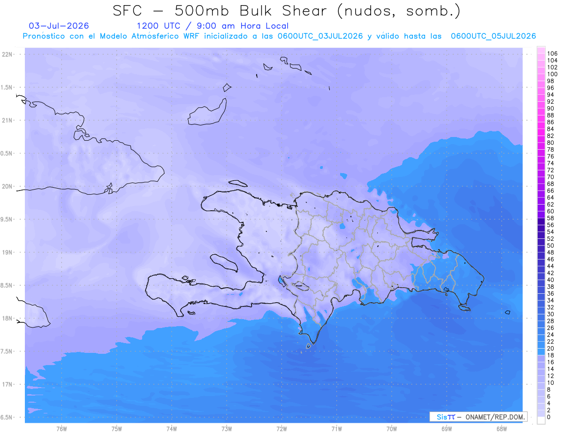Select the legend swatch between 82 and 84
563x435 pixels.
point(541,133)
